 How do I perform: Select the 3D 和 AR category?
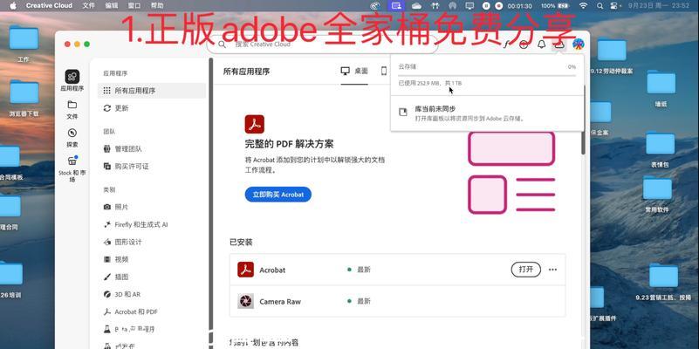[x=152, y=294]
